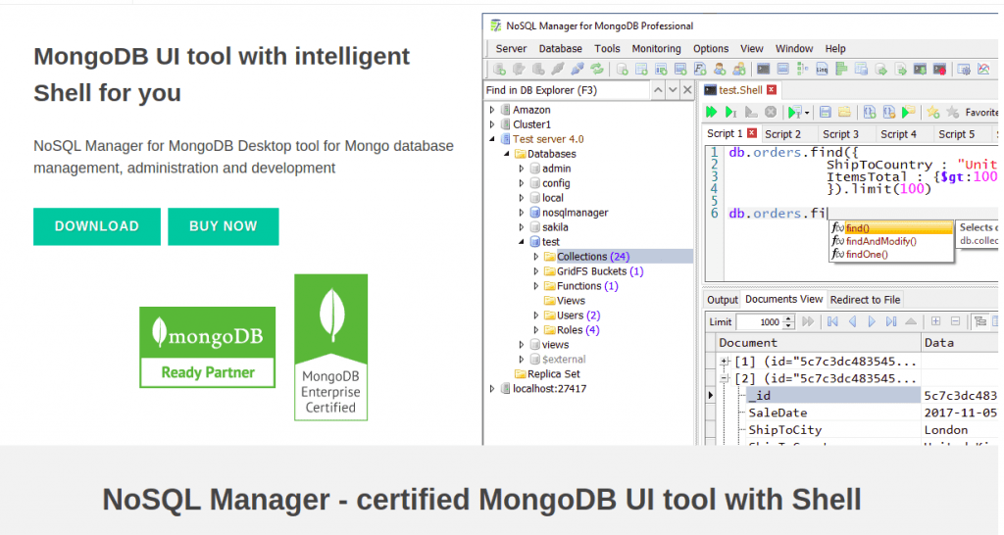Collapse document [2] in results grid

[725, 379]
